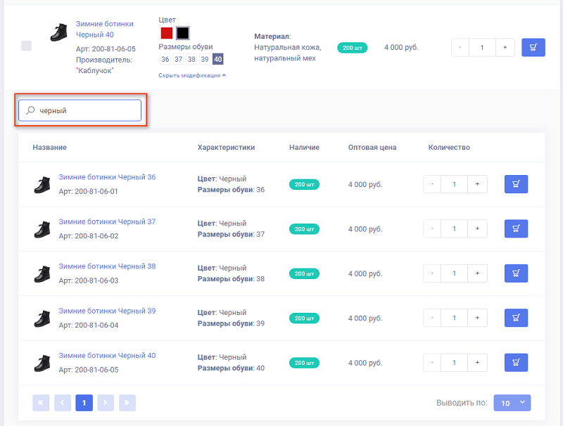Go to previous page of pagination
The image size is (563, 426).
click(x=63, y=403)
